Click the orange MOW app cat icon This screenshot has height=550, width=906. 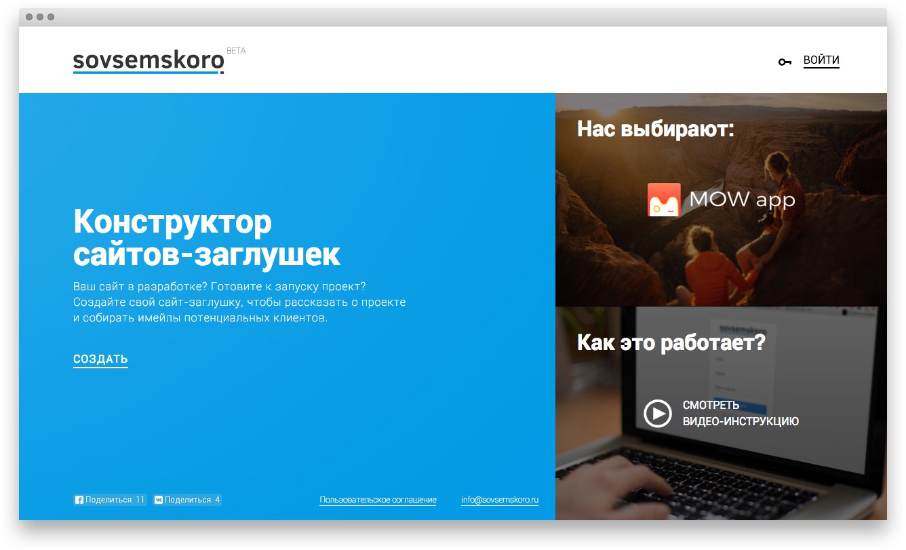click(x=664, y=200)
